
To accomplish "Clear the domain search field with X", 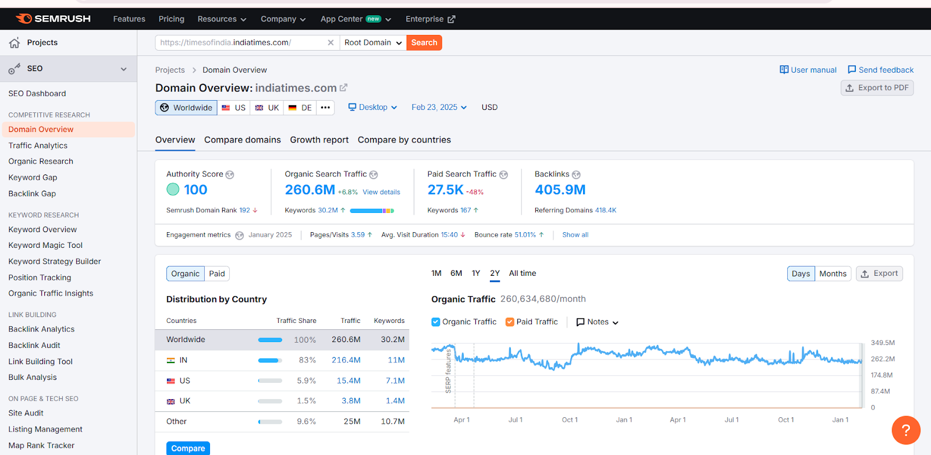I will coord(331,42).
